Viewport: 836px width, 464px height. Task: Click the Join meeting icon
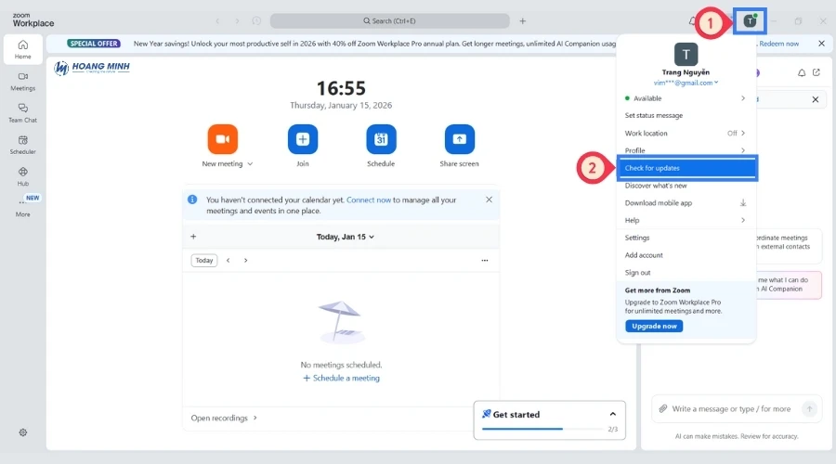point(302,139)
